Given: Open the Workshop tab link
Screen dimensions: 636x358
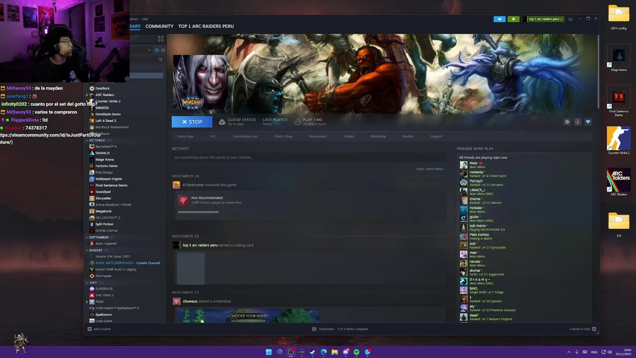Looking at the screenshot, I should [x=378, y=136].
